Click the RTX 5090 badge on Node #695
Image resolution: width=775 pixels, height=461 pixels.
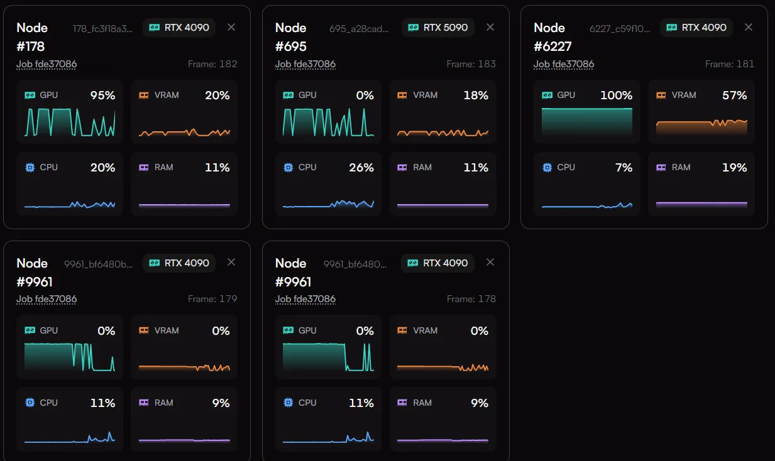(x=438, y=28)
